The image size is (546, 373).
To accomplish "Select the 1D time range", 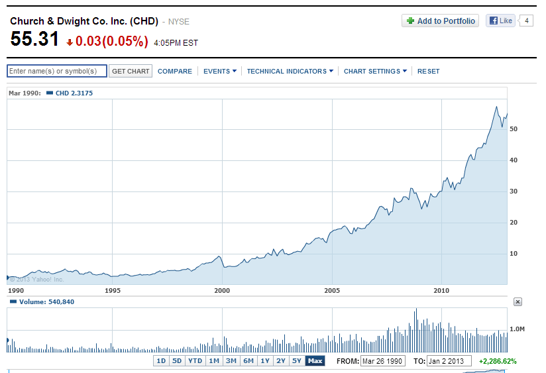I will [x=161, y=361].
